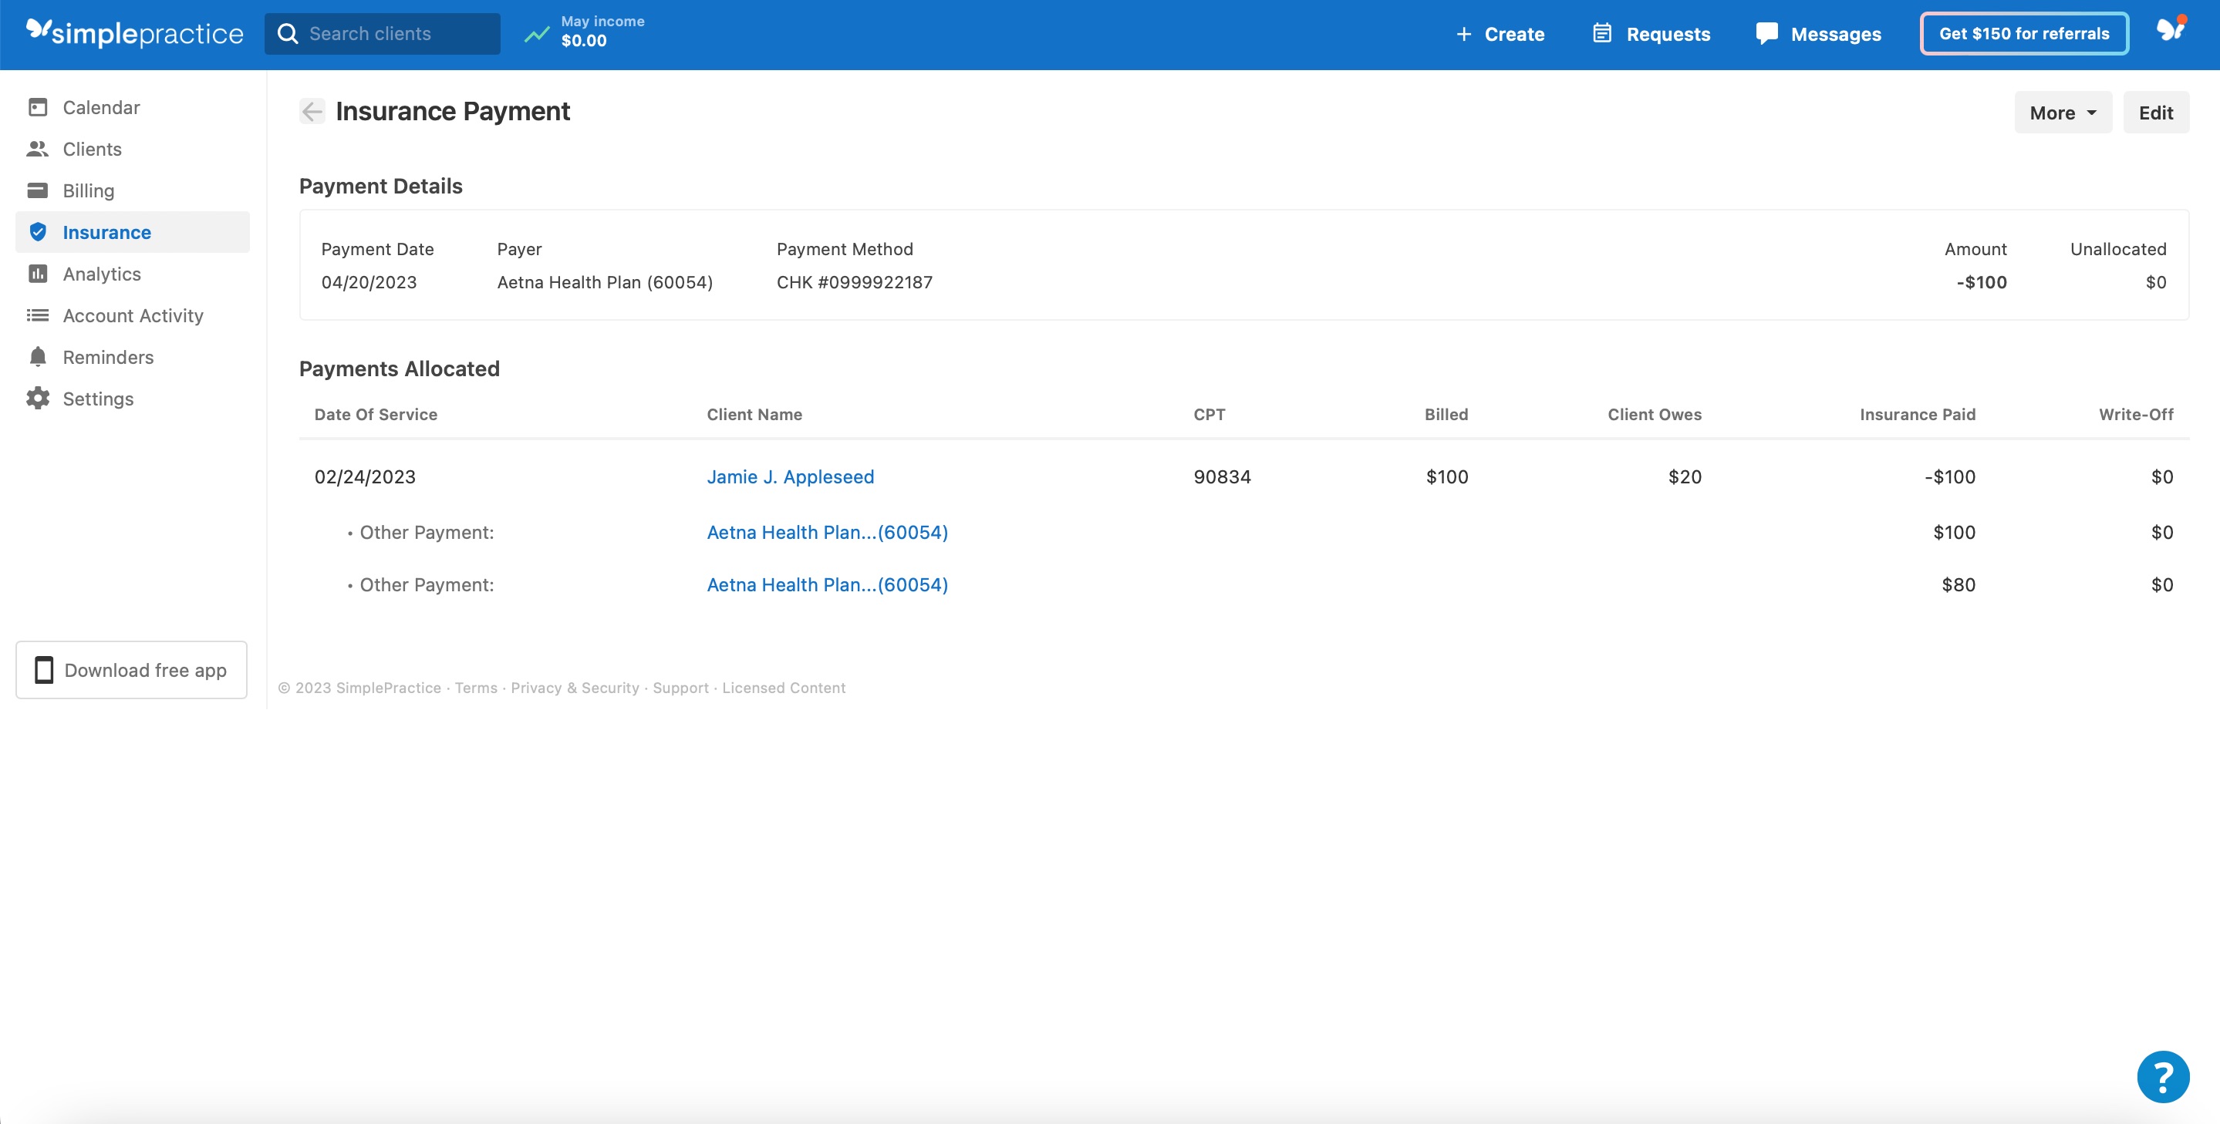The height and width of the screenshot is (1124, 2220).
Task: Open Settings from the sidebar
Action: pyautogui.click(x=97, y=398)
